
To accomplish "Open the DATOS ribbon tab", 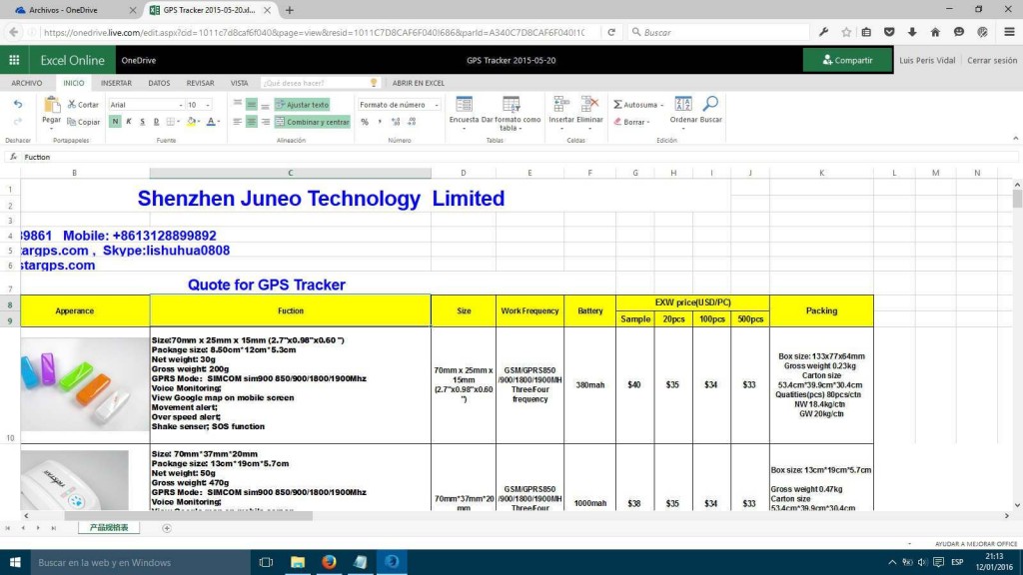I will point(159,83).
